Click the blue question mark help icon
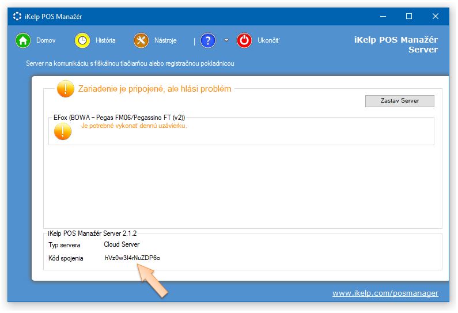 point(208,41)
